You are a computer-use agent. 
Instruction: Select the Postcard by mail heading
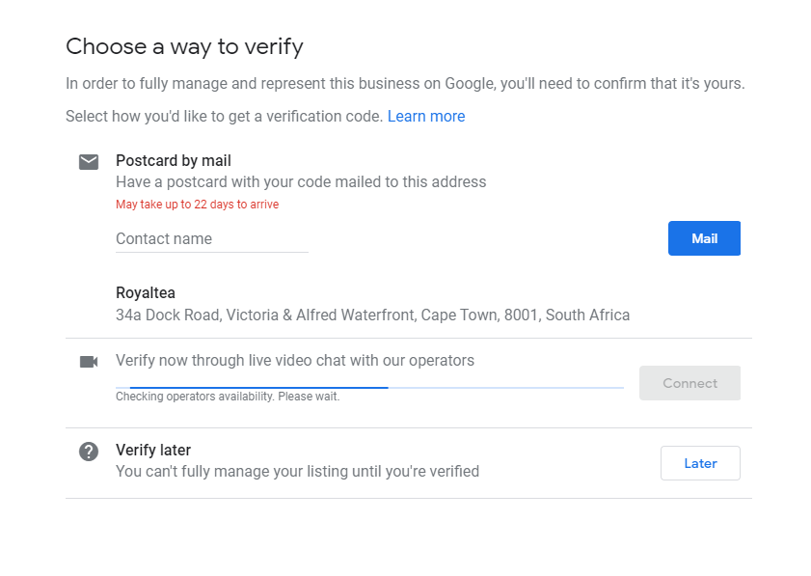click(x=174, y=161)
